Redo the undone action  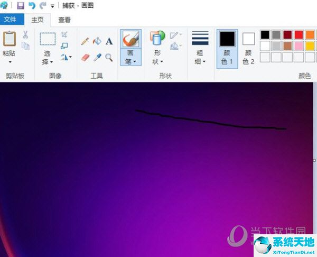tap(43, 6)
